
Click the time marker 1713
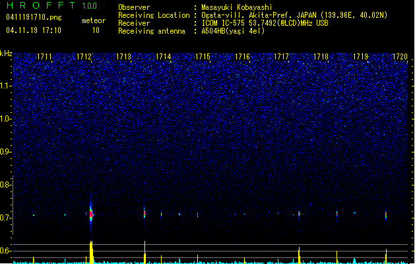tap(123, 56)
